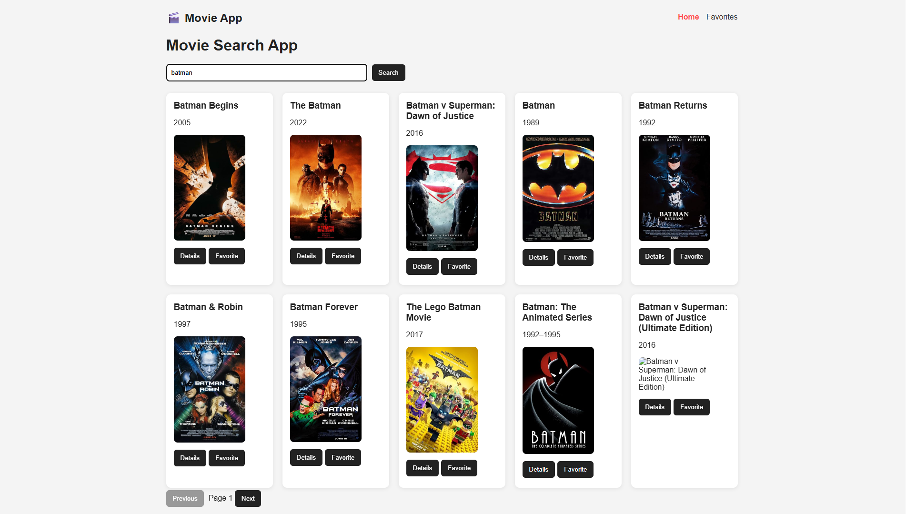
Task: Click the Batman Begins title text
Action: tap(206, 106)
